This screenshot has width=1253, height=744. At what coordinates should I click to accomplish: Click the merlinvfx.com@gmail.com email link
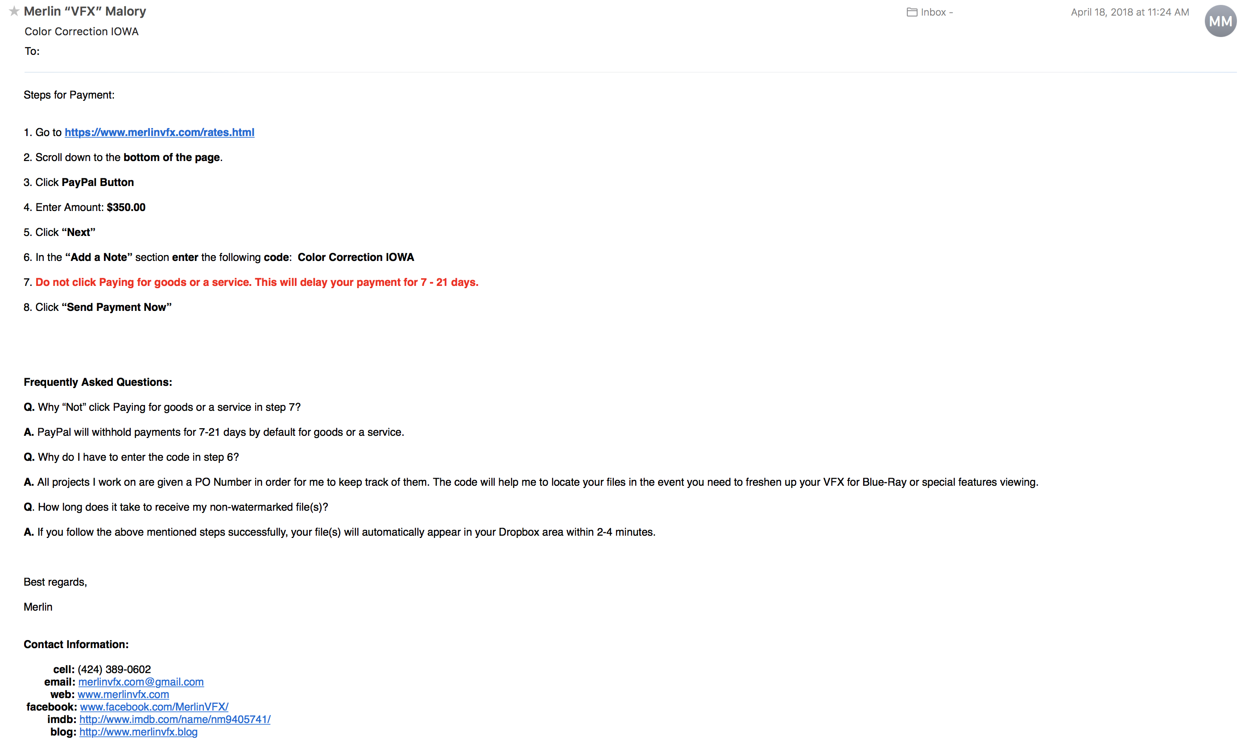coord(141,682)
